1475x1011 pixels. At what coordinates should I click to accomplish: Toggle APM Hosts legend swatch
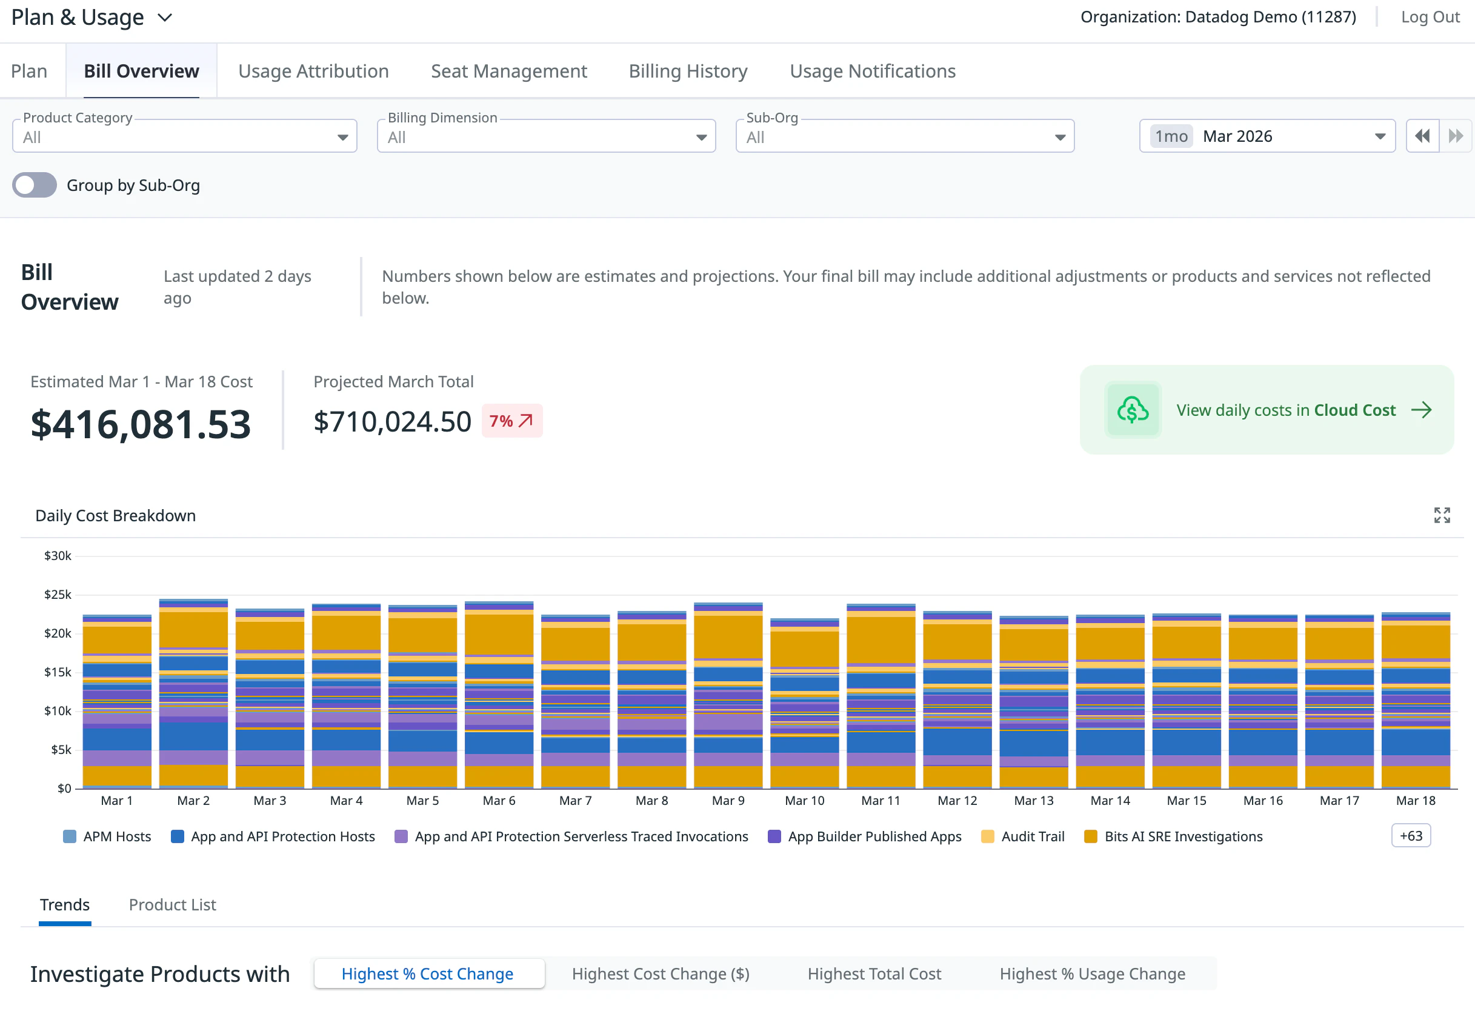tap(70, 836)
